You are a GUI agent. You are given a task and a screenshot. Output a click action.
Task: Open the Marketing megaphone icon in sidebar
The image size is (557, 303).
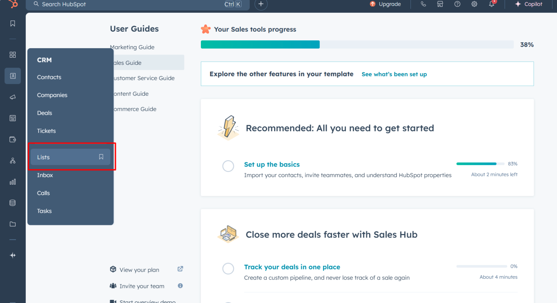(x=13, y=97)
